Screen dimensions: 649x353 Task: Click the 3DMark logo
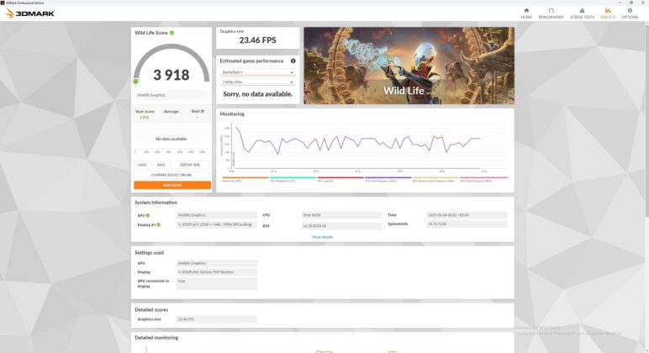coord(29,13)
